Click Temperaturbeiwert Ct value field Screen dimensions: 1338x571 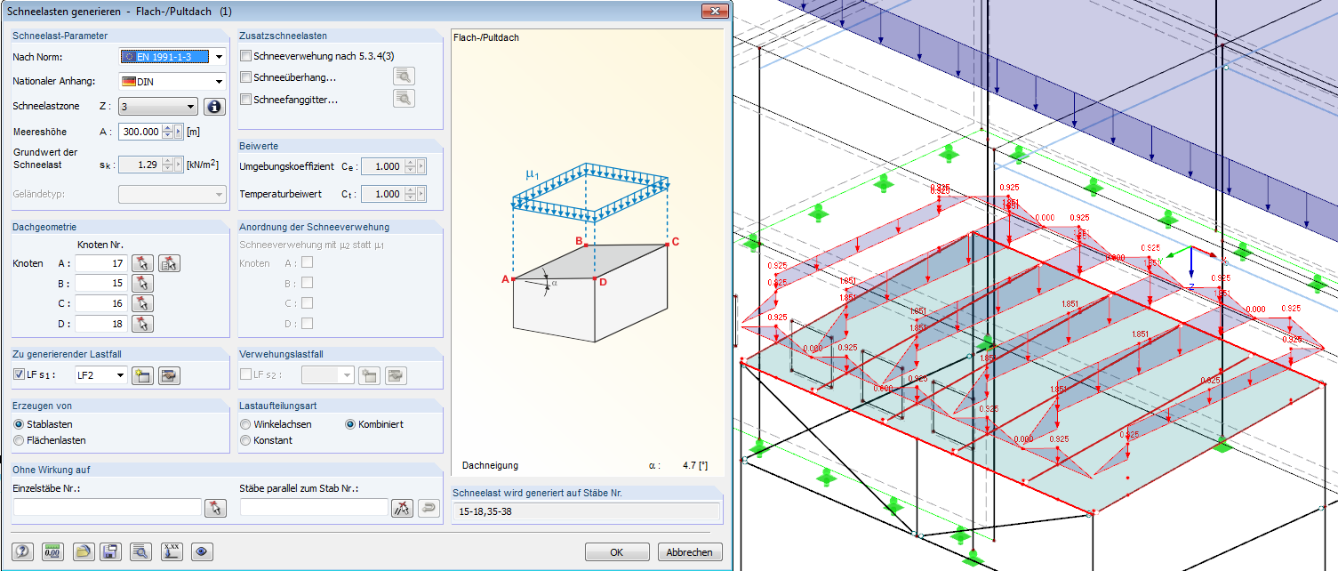(x=382, y=193)
